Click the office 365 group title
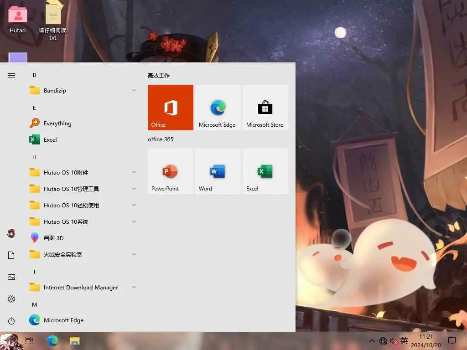The height and width of the screenshot is (350, 467). coord(161,139)
